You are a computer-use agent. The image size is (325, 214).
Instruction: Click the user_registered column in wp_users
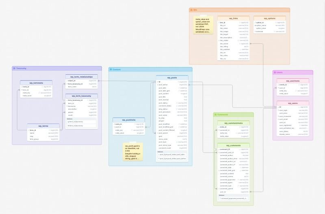(x=293, y=125)
